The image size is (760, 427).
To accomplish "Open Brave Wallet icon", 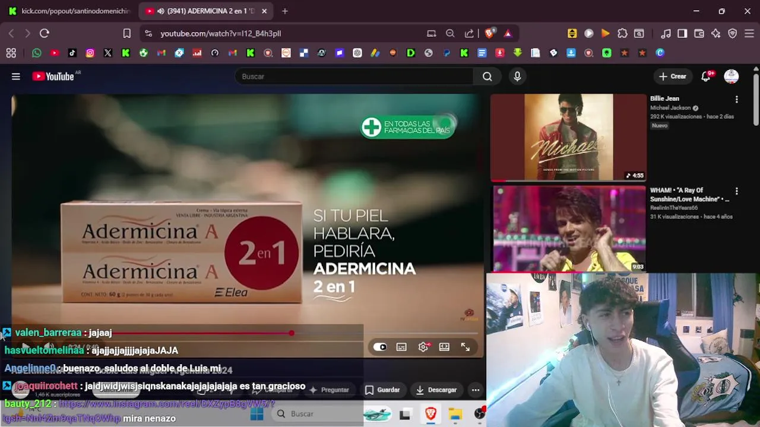I will pyautogui.click(x=699, y=34).
